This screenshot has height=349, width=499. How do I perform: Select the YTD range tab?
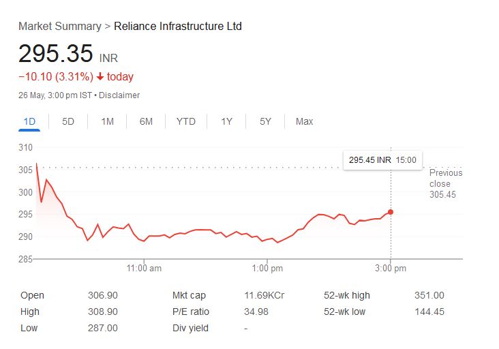pos(185,121)
